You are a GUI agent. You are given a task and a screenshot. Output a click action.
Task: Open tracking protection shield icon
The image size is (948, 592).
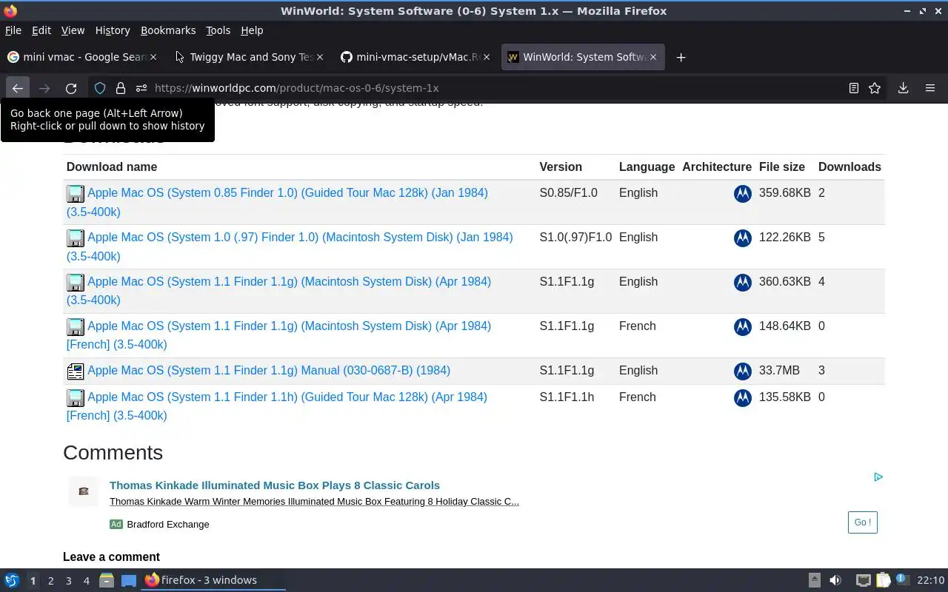(x=100, y=88)
